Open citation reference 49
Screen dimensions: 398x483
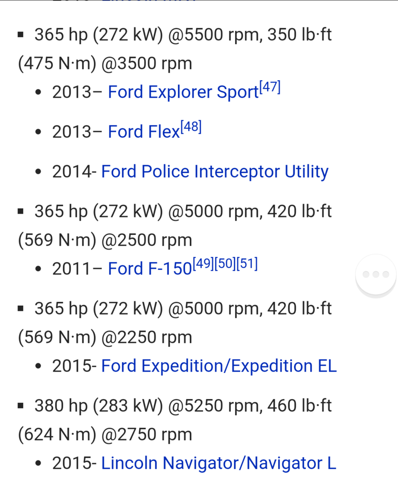(x=203, y=264)
